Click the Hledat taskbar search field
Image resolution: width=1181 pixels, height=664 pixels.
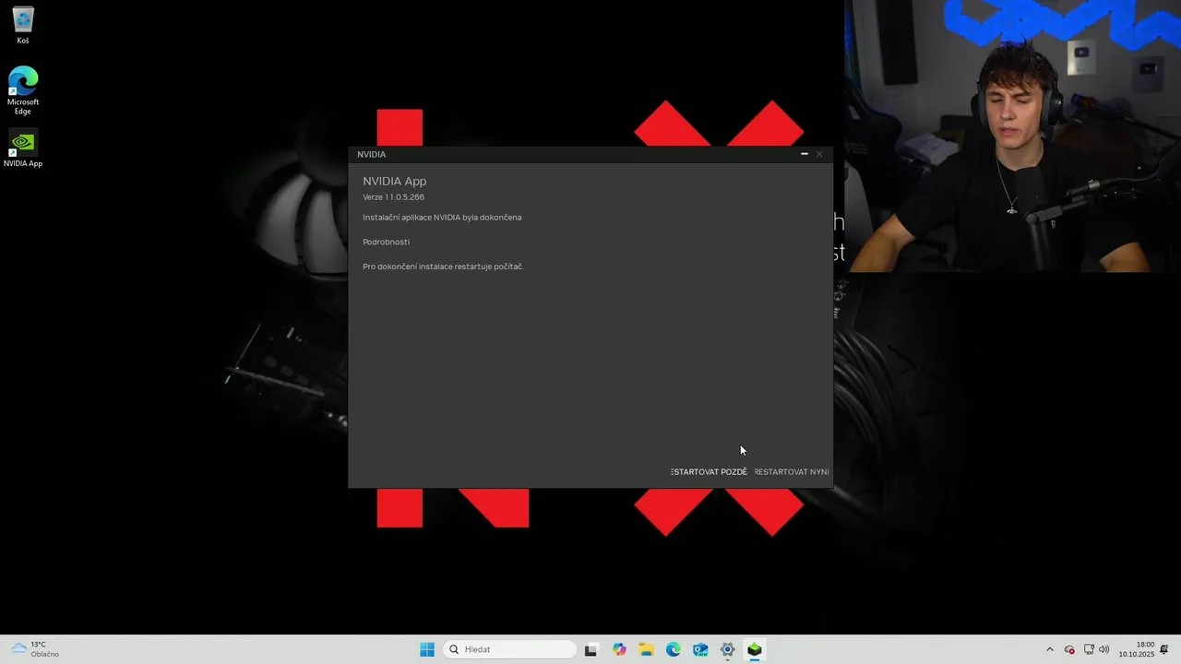[x=510, y=649]
